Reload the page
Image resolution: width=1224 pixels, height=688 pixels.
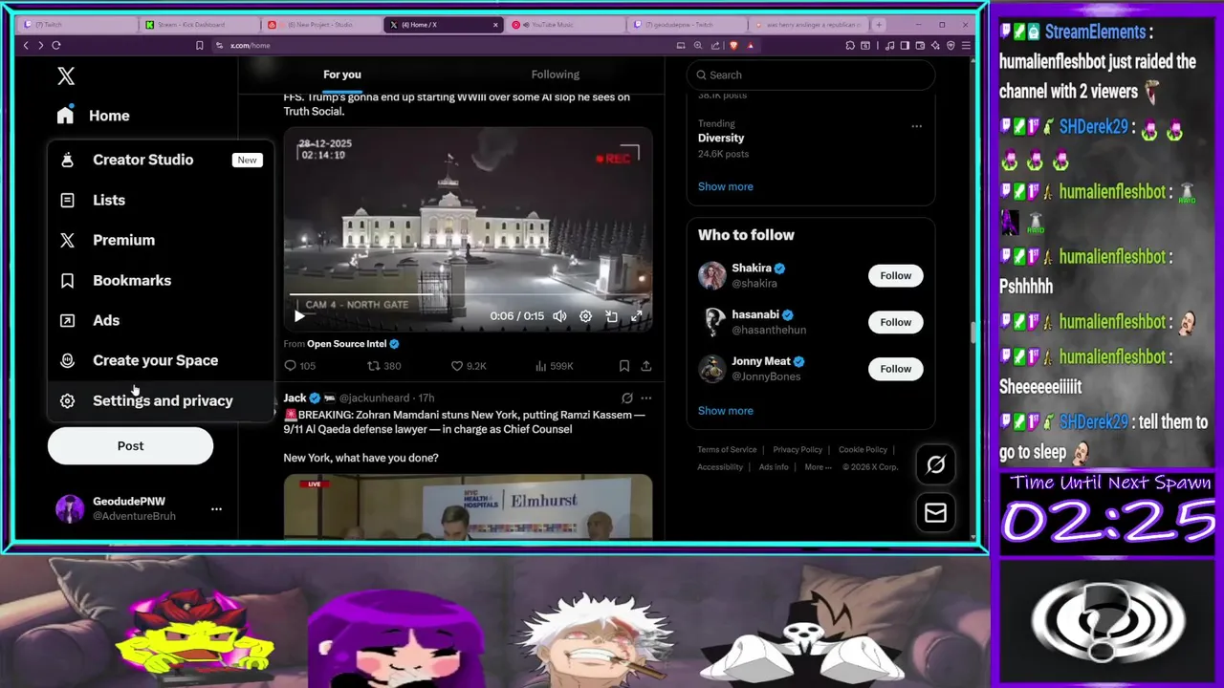(56, 45)
